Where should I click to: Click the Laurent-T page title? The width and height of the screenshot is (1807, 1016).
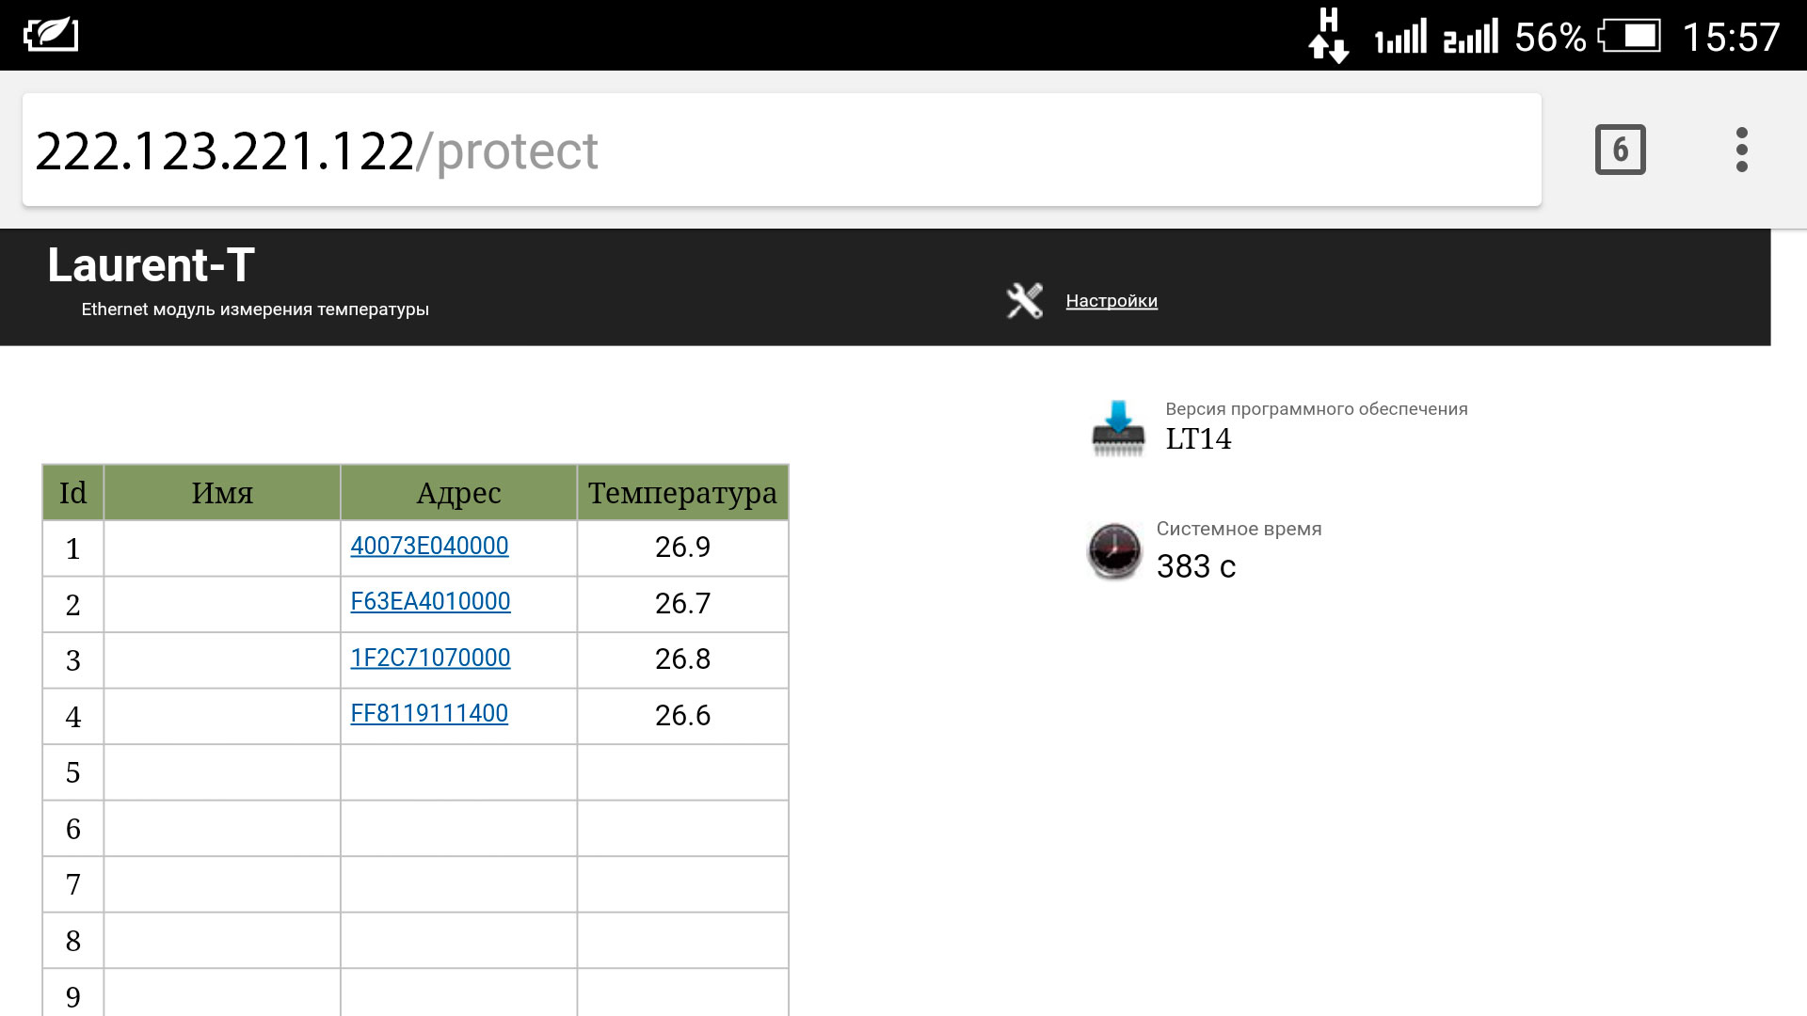[151, 265]
